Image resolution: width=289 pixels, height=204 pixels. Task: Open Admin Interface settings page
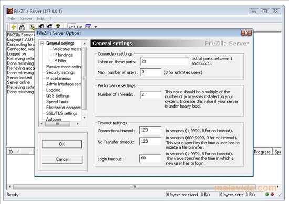64,84
